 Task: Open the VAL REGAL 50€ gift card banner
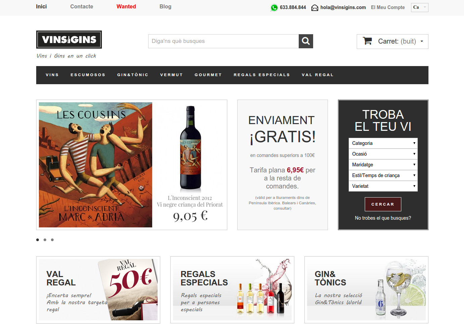point(98,290)
